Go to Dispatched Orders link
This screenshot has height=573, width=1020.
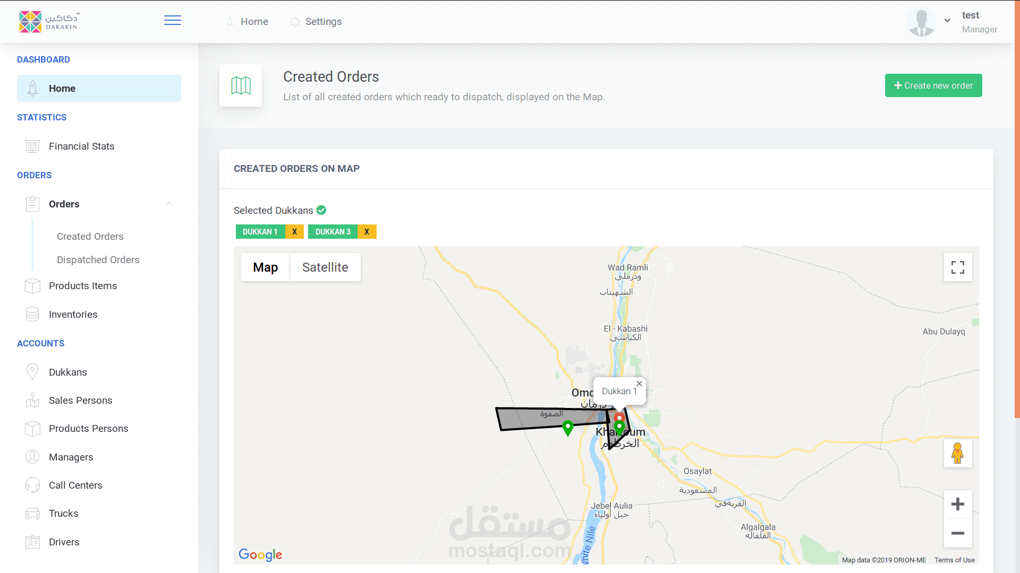tap(98, 260)
